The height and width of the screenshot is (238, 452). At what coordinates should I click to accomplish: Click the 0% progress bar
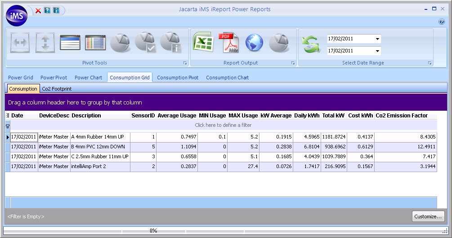coord(153,231)
